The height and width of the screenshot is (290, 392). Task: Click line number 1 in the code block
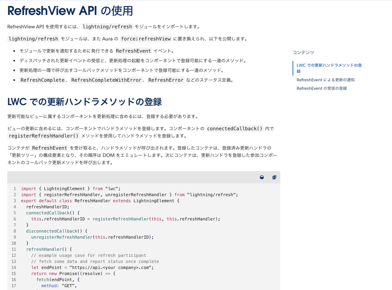[x=15, y=188]
